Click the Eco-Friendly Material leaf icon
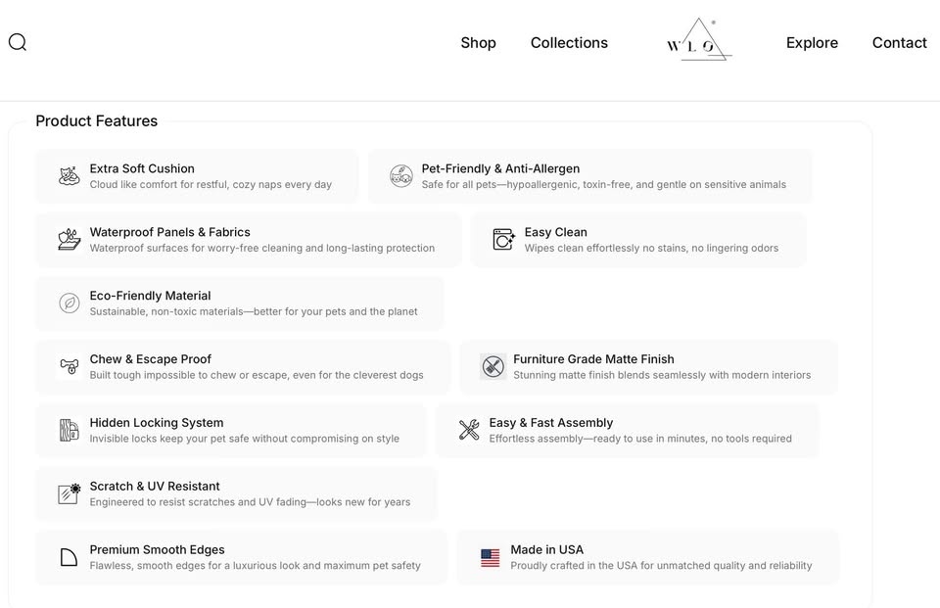 (x=69, y=304)
